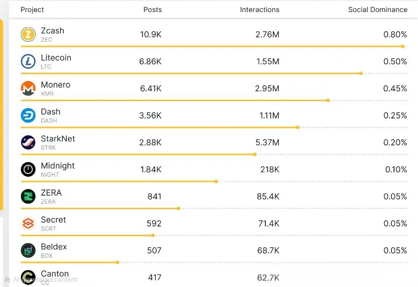The image size is (418, 287).
Task: Click the Beldex BDX logo icon
Action: point(28,250)
